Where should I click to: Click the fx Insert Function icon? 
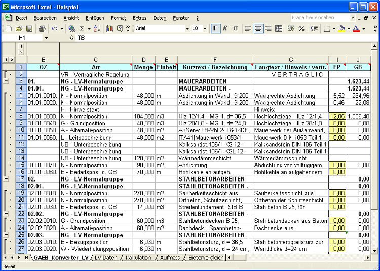71,38
